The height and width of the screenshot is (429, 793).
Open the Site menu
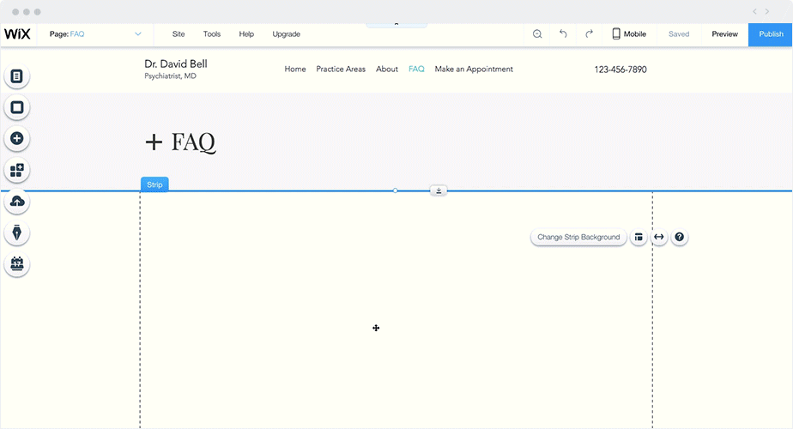179,34
